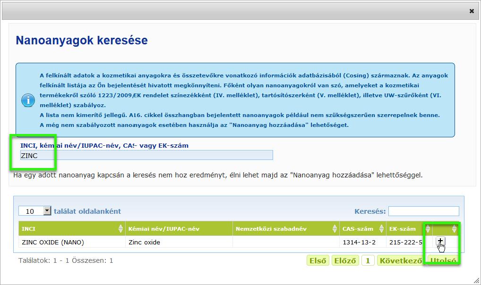Open the results-per-page dropdown showing 10

pyautogui.click(x=34, y=211)
